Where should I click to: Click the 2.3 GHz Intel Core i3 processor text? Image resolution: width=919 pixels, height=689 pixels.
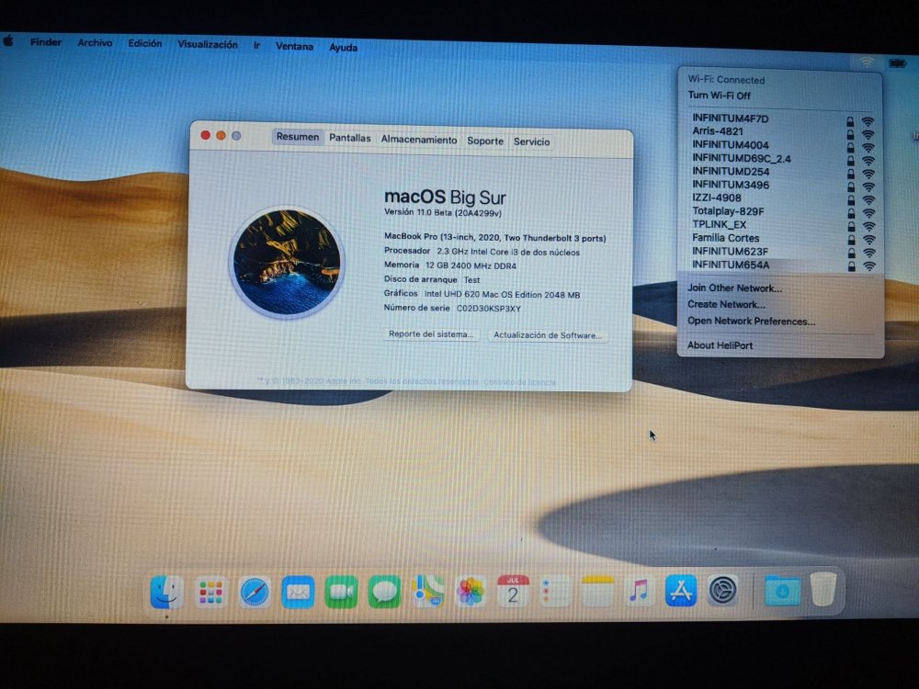click(508, 252)
